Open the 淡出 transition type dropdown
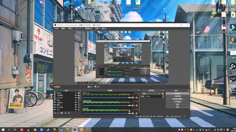This screenshot has height=132, width=236. coord(151,93)
